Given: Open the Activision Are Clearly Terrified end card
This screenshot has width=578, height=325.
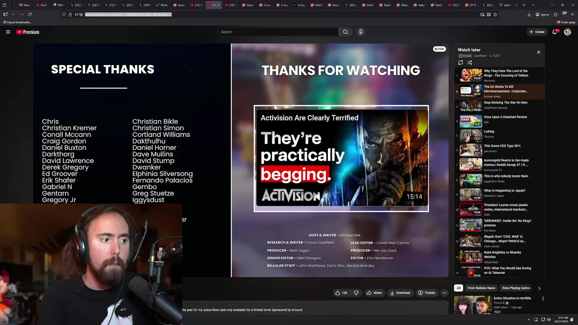Looking at the screenshot, I should point(341,158).
